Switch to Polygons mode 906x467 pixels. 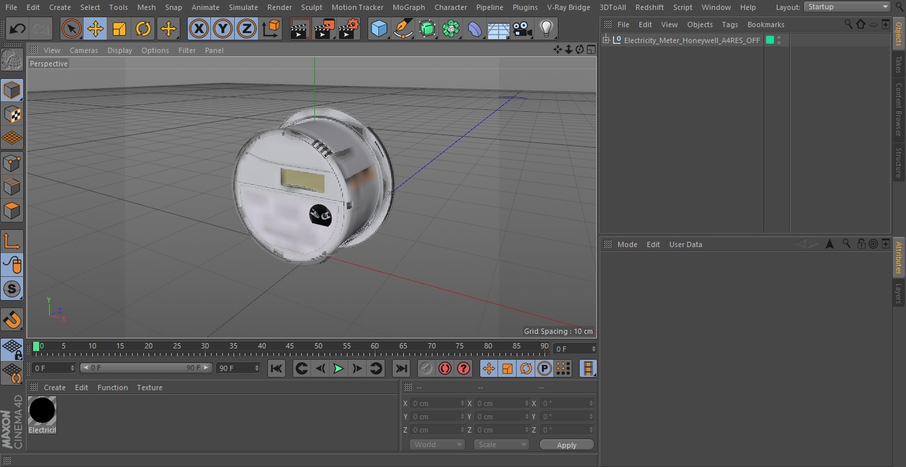pyautogui.click(x=12, y=211)
